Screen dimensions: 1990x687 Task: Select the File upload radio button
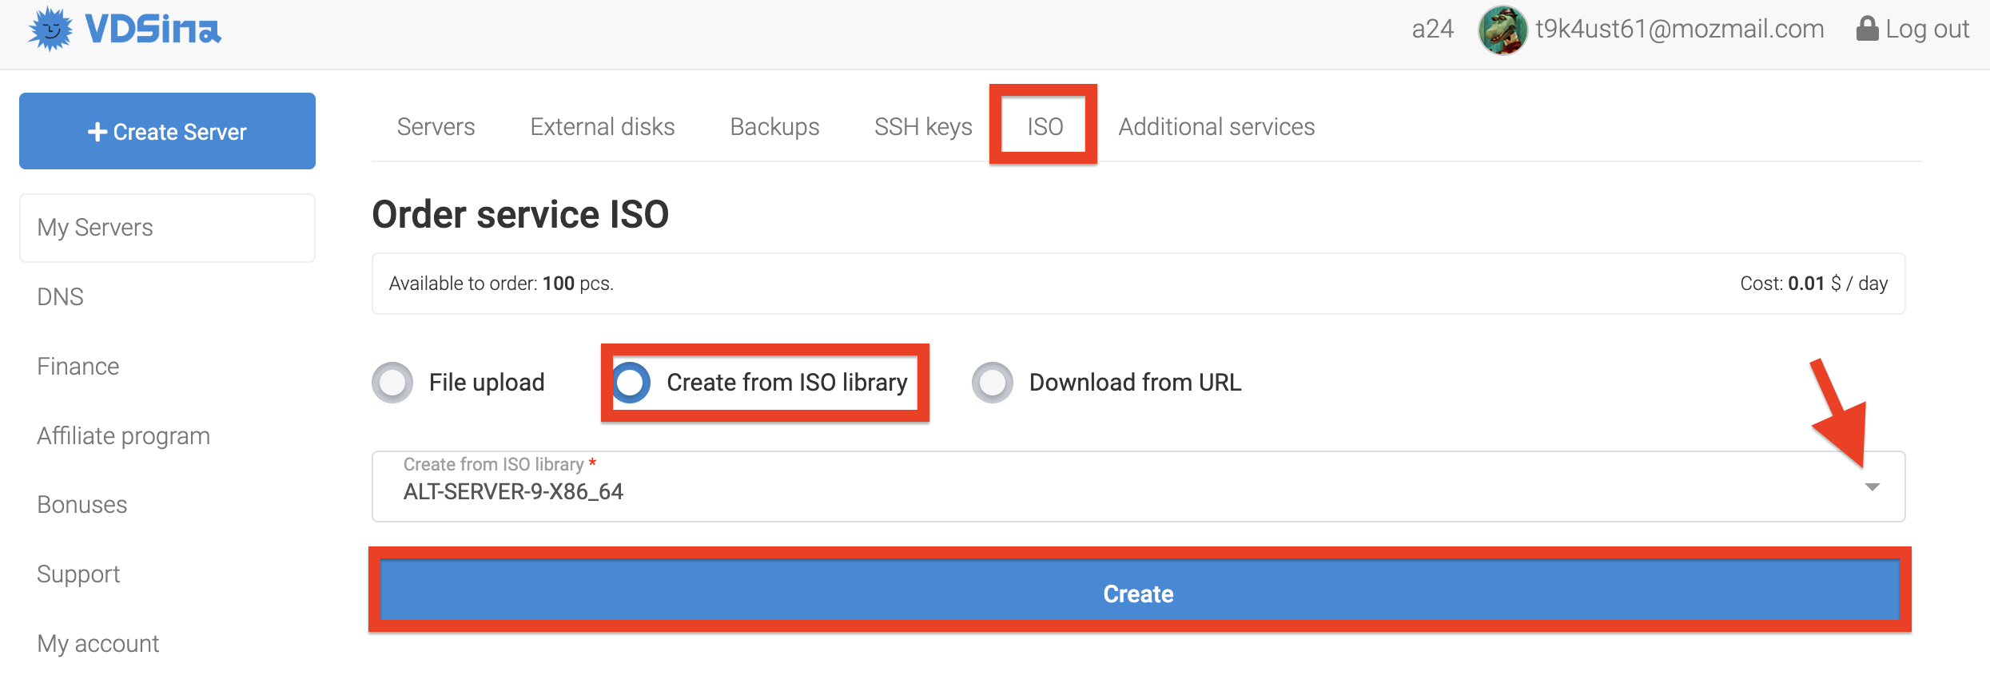pos(392,383)
